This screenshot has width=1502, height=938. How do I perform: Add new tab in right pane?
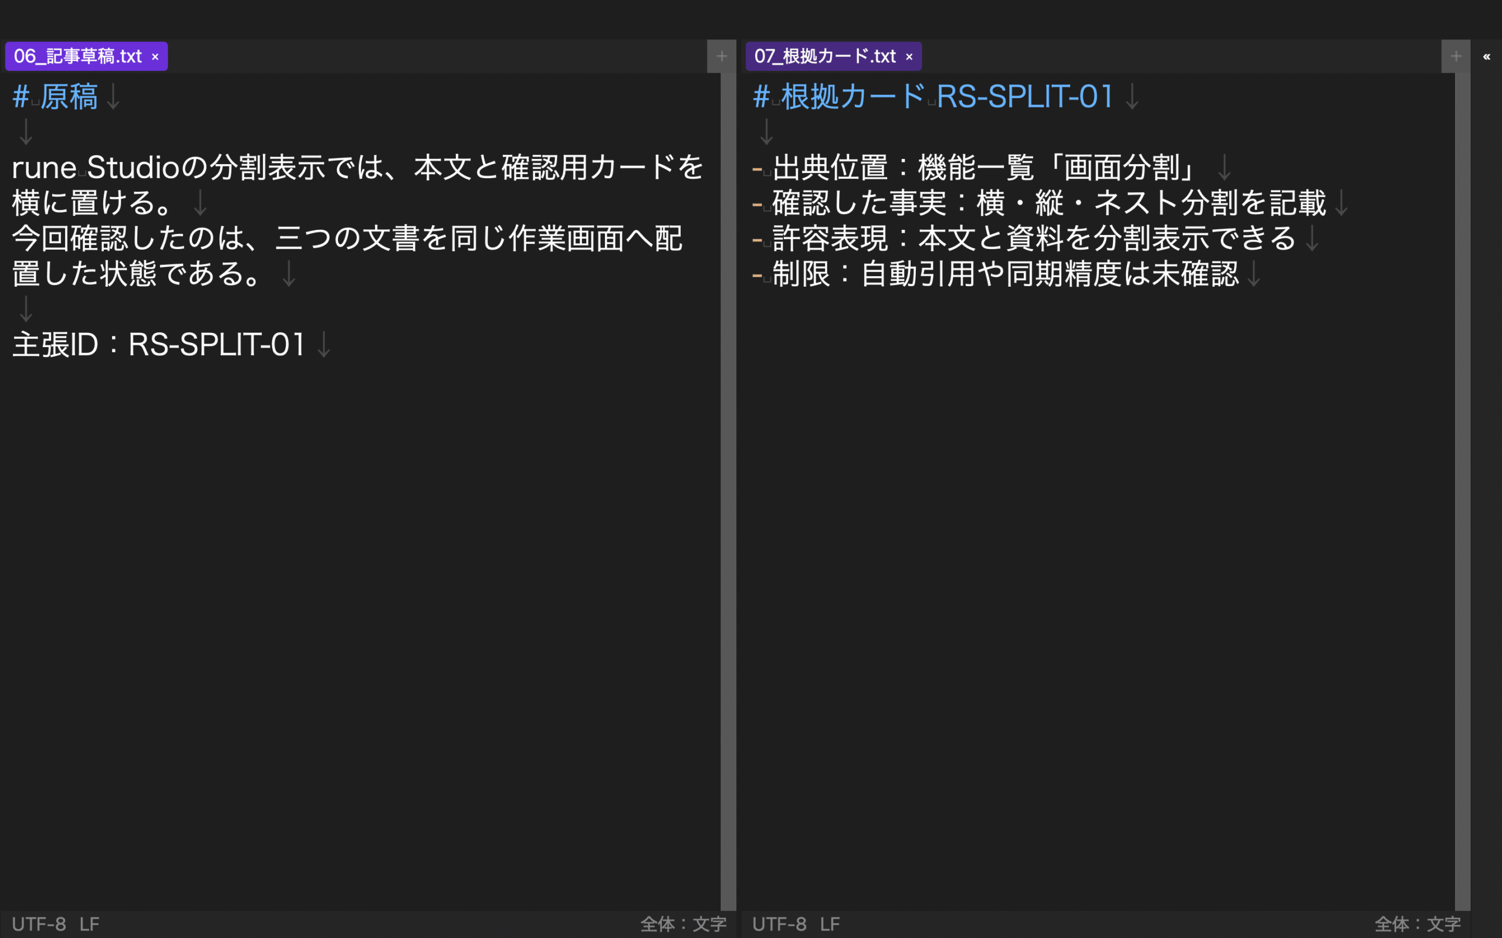click(x=1456, y=56)
